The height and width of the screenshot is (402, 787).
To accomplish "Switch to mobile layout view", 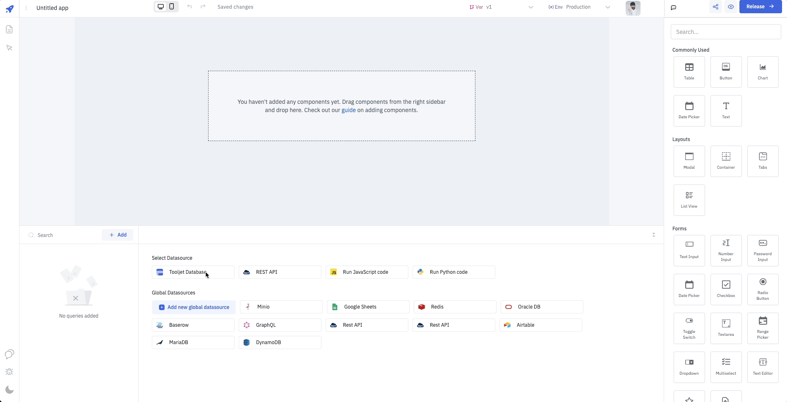I will click(172, 7).
